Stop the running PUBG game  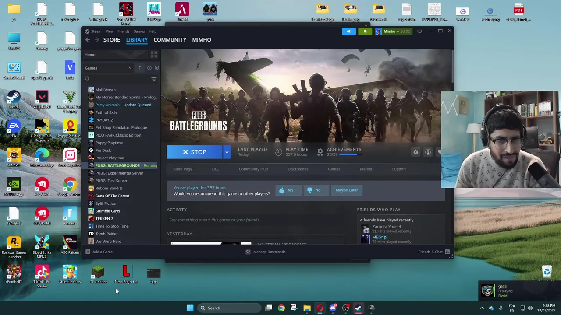[195, 152]
